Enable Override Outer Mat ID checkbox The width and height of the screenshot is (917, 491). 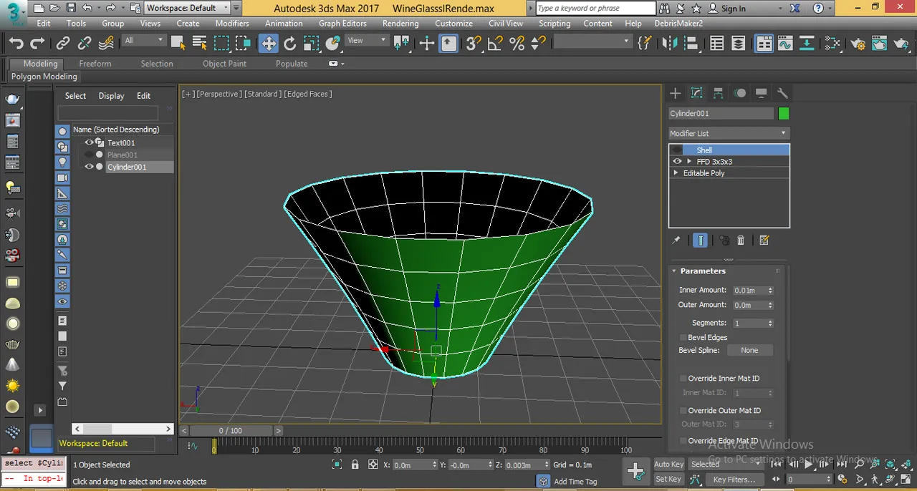pos(683,410)
